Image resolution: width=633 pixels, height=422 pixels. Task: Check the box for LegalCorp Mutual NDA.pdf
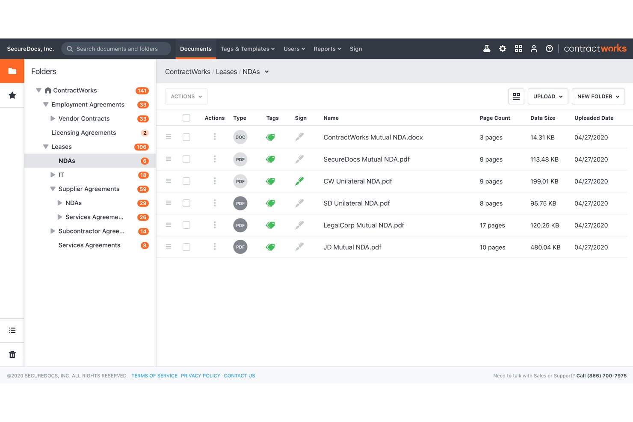[x=186, y=225]
